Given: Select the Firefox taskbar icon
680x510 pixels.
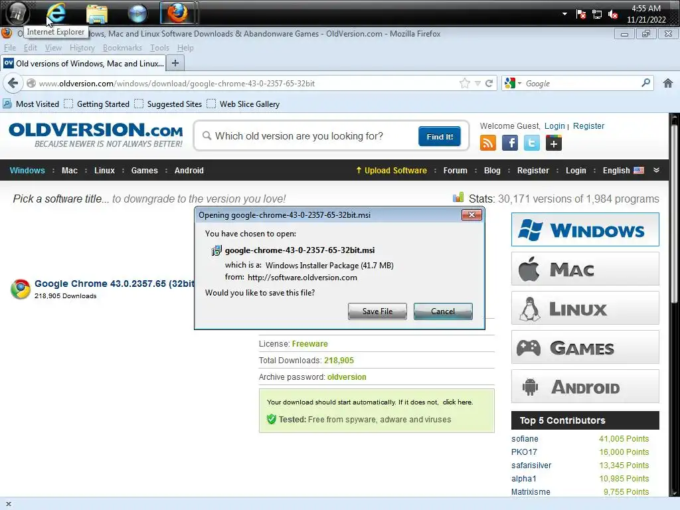Looking at the screenshot, I should pos(178,13).
